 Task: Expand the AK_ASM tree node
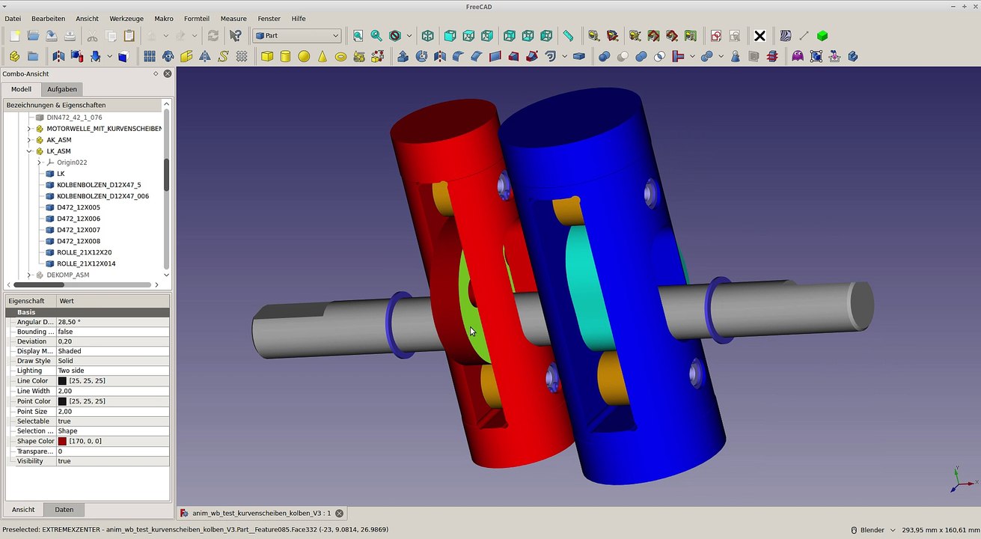tap(29, 140)
